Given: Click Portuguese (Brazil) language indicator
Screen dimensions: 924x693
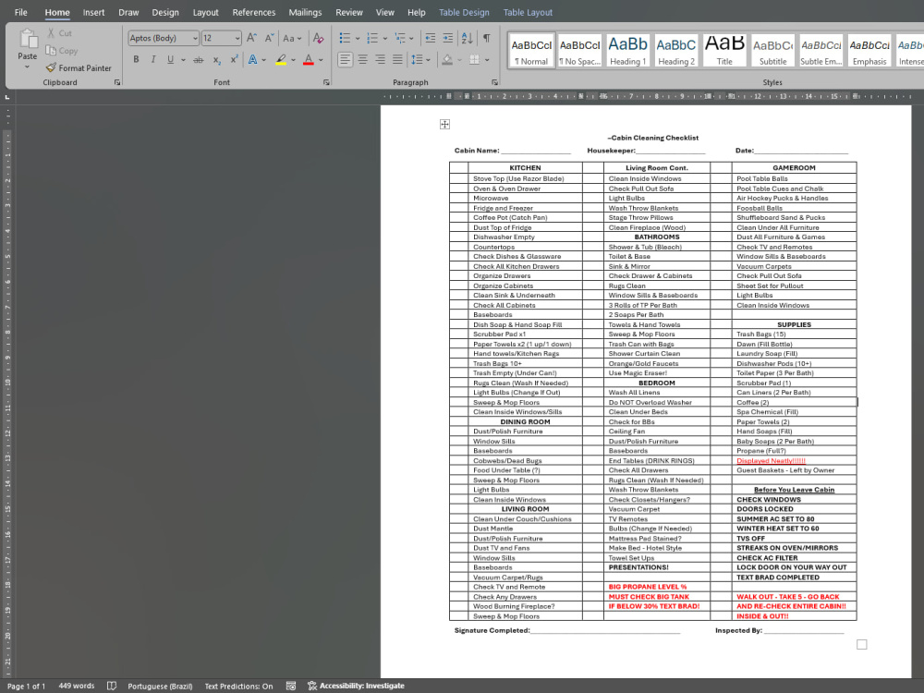Looking at the screenshot, I should coord(160,686).
